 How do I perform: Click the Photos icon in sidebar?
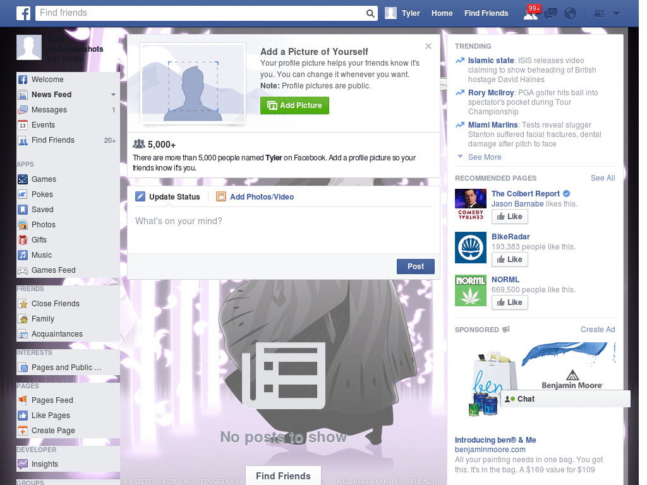23,225
